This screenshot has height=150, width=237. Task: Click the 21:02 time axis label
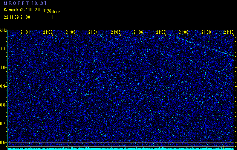click(x=48, y=32)
